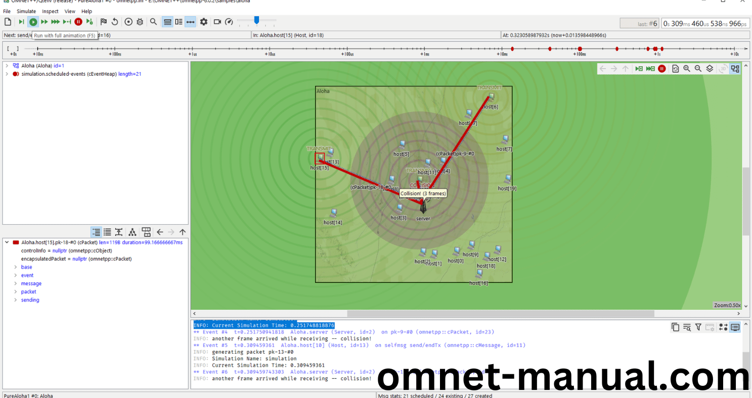Toggle the event log display mode icon
This screenshot has height=398, width=752.
pos(167,22)
